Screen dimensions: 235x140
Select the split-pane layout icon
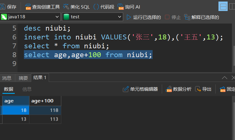click(x=232, y=6)
